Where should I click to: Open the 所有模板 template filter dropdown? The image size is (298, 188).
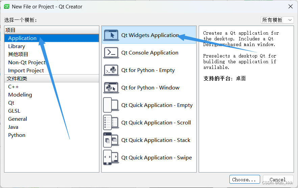click(277, 20)
